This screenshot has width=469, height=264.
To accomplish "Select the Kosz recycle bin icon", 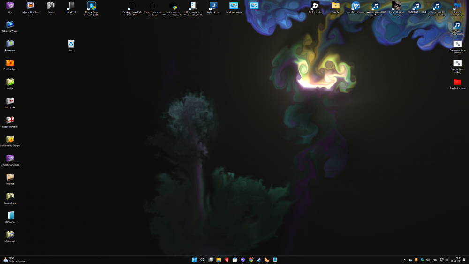I will 71,44.
